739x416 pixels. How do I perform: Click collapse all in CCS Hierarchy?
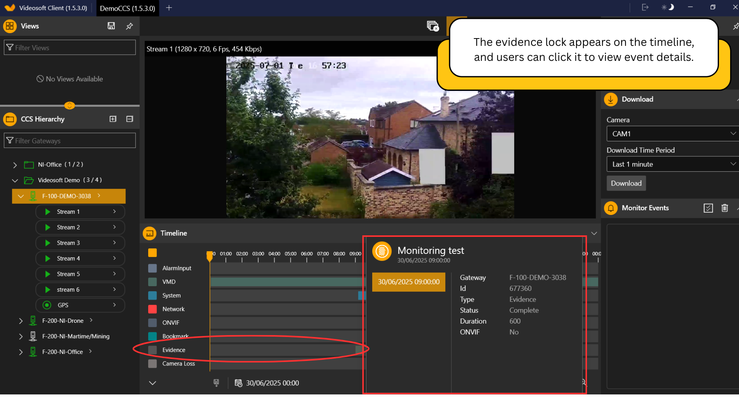click(x=130, y=119)
